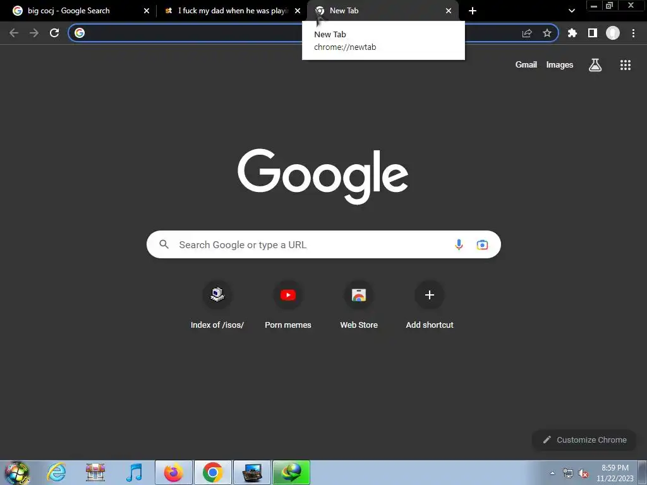Focus the Search Google or type a URL box
Screen dimensions: 647x485
tap(323, 244)
